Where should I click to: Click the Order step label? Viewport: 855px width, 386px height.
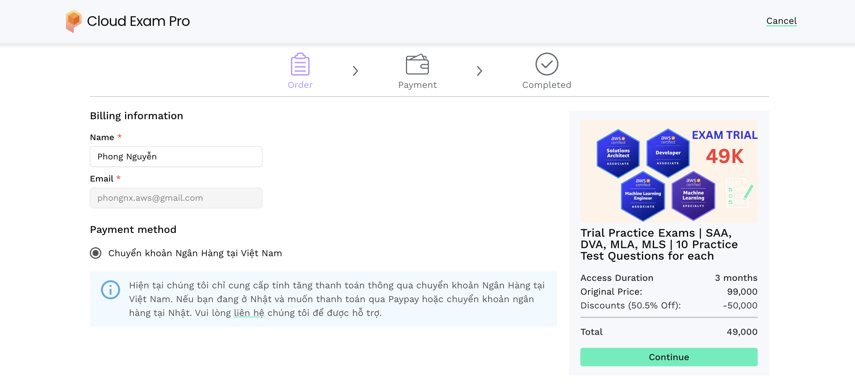click(300, 85)
